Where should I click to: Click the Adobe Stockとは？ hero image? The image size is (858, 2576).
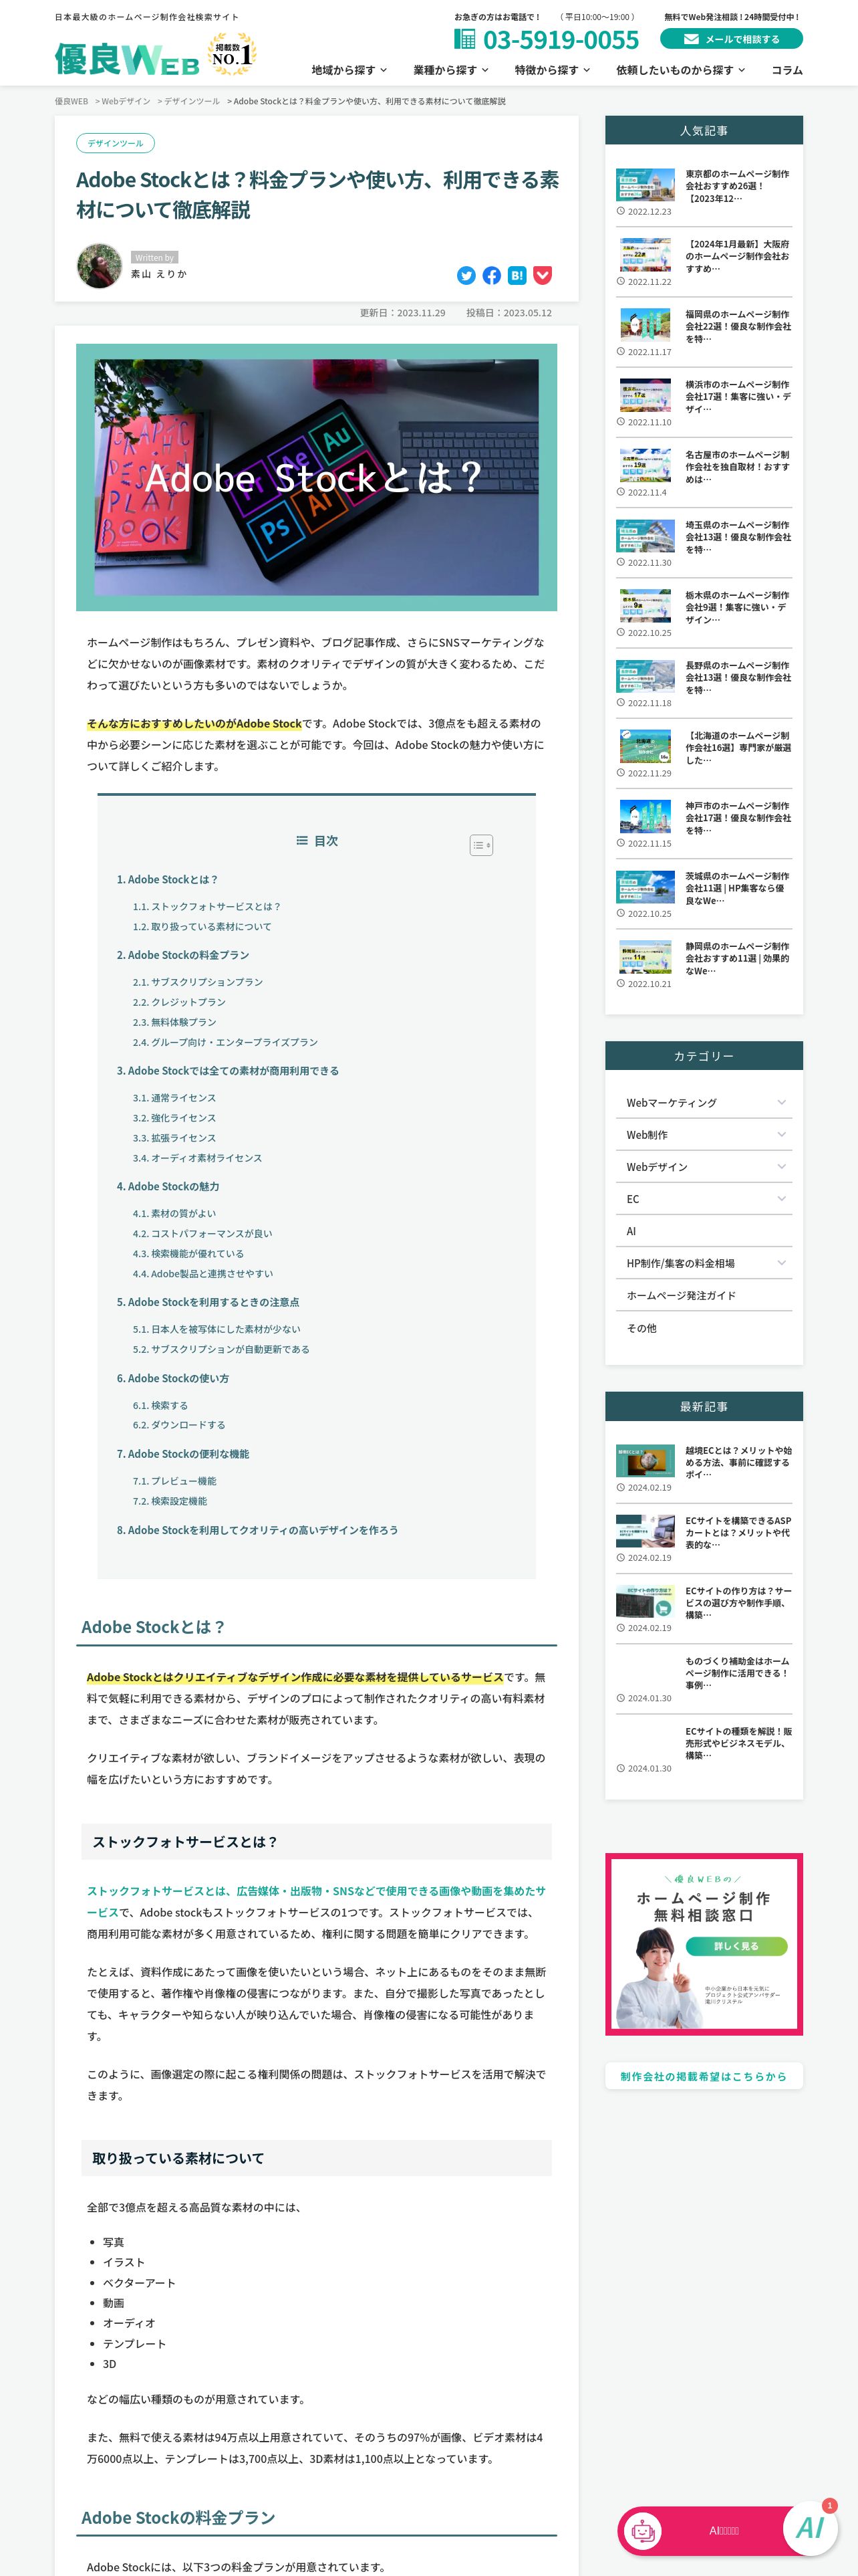tap(317, 477)
